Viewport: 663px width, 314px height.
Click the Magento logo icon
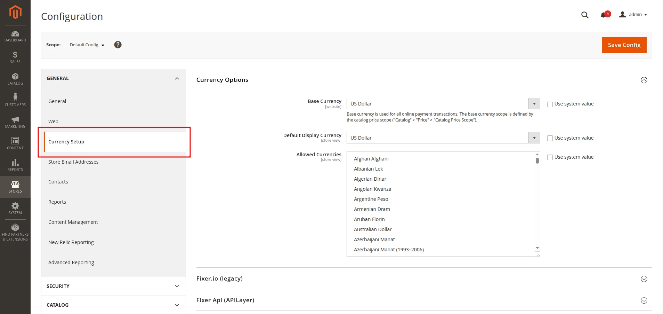click(15, 12)
